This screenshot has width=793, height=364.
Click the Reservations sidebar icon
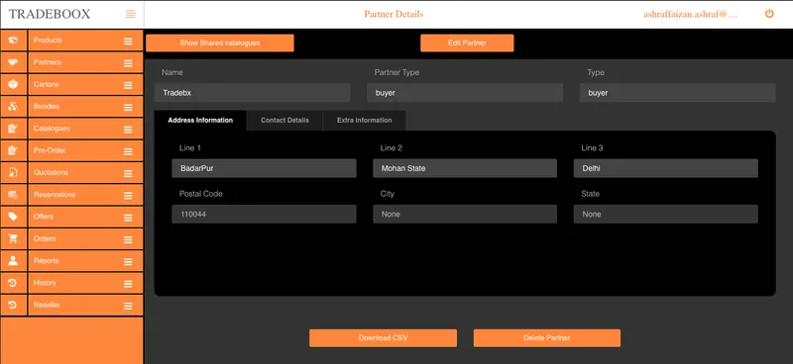(x=13, y=195)
